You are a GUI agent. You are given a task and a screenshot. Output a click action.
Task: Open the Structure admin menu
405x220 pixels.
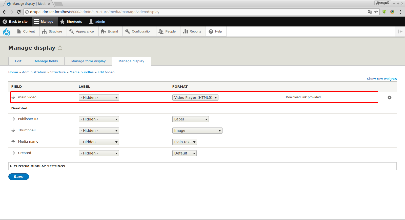[52, 32]
